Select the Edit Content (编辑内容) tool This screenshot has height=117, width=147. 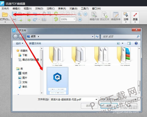tap(94, 16)
